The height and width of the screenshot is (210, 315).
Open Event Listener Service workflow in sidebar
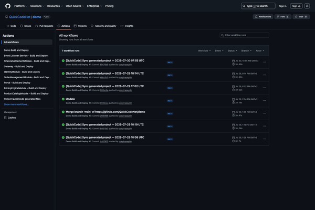pyautogui.click(x=26, y=56)
